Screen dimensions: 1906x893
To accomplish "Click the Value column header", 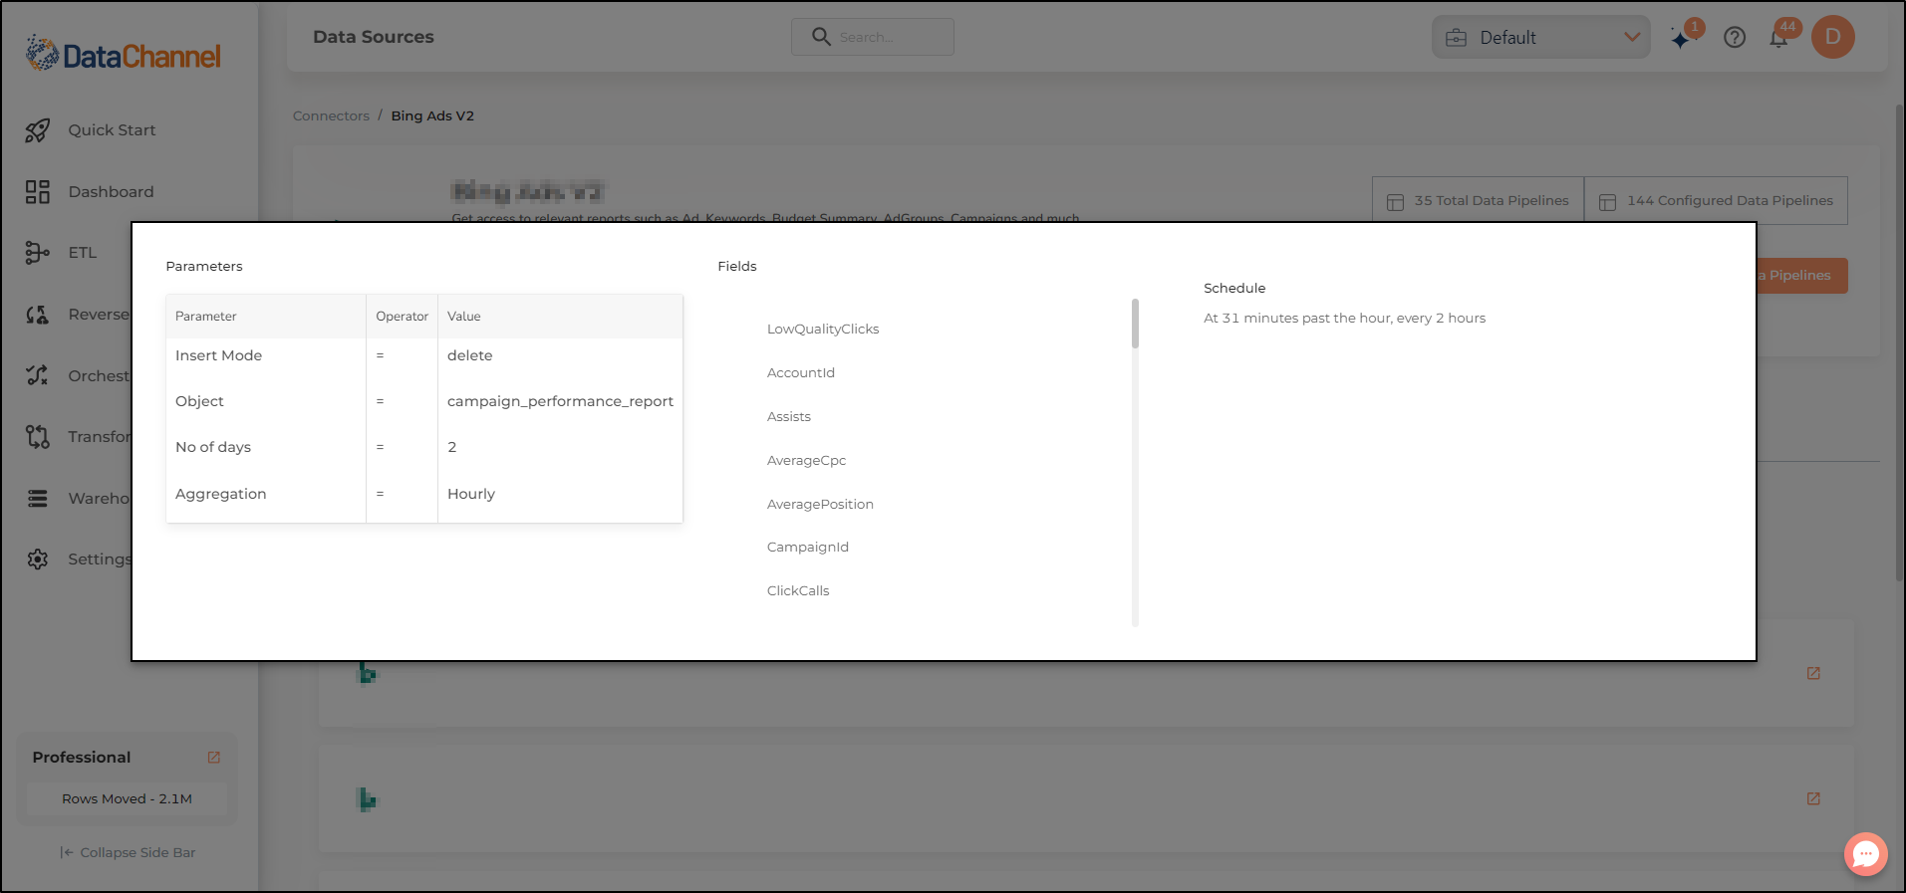I will [x=560, y=317].
